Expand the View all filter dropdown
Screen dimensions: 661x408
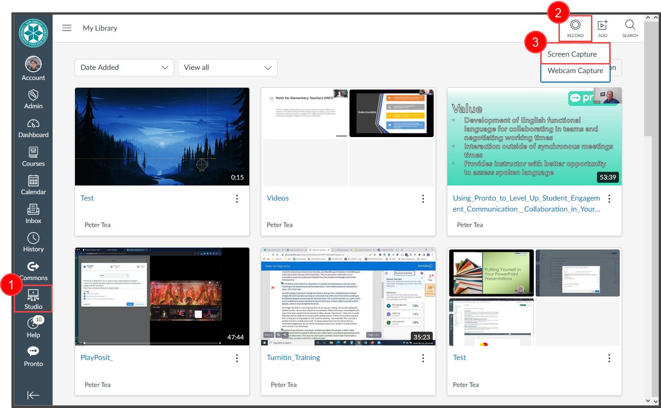point(227,68)
